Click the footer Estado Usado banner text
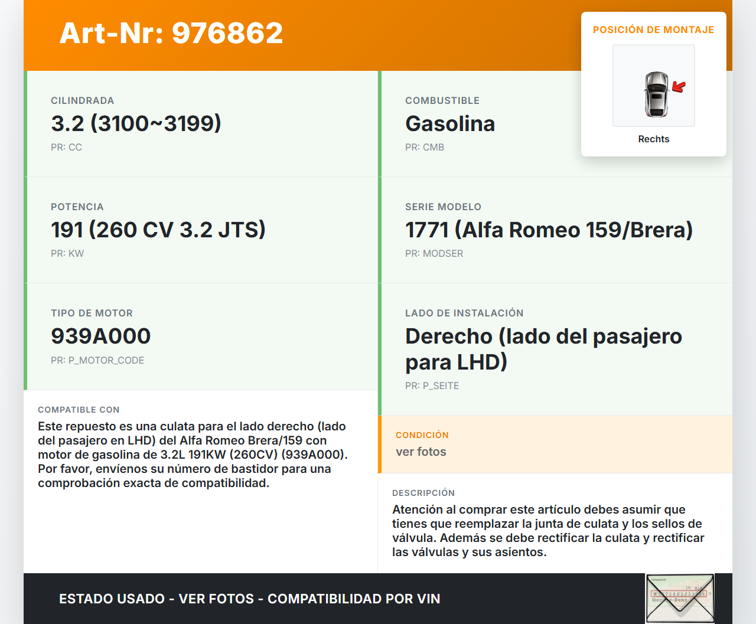Screen dimensions: 756x624 pyautogui.click(x=250, y=599)
